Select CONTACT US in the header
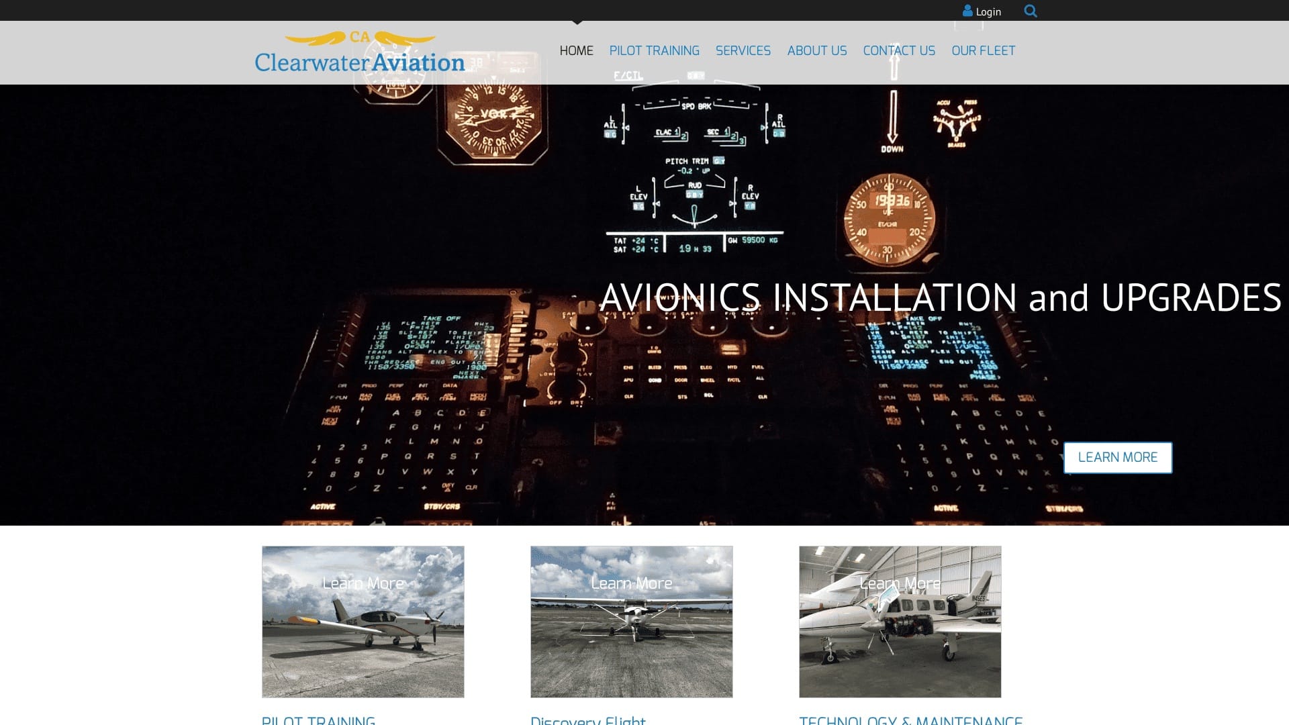The height and width of the screenshot is (725, 1289). (898, 50)
